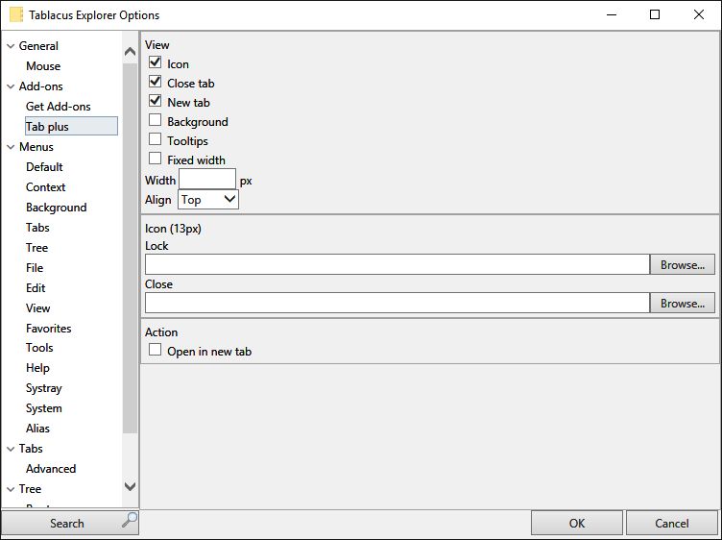Select Background under Menus
The width and height of the screenshot is (722, 540).
click(57, 208)
